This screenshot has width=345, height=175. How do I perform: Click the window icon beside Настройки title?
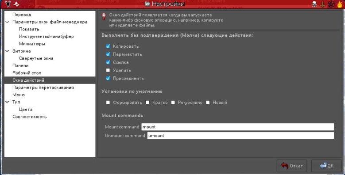[x=147, y=4]
